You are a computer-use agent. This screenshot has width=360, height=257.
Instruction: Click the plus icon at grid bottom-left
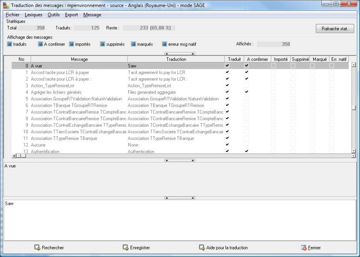[14, 156]
